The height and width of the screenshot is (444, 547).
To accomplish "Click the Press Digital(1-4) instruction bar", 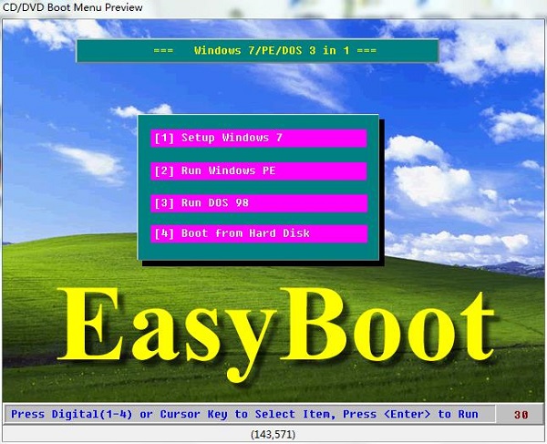I will [250, 414].
